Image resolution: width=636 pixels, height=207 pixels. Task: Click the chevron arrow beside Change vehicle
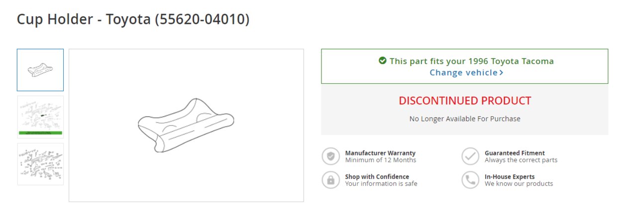(501, 72)
